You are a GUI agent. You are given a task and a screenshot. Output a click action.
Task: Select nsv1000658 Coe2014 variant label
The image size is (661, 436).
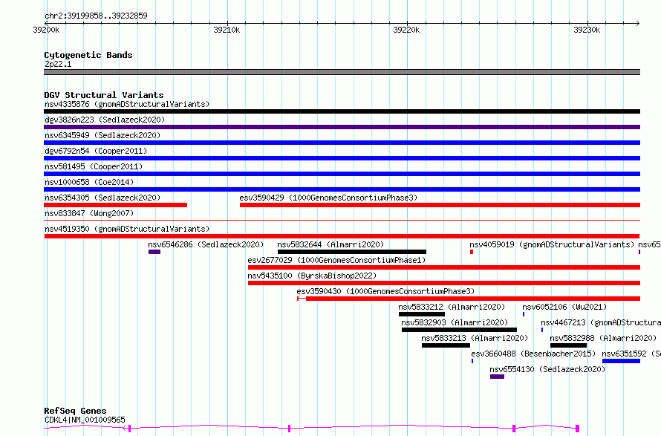pyautogui.click(x=89, y=182)
